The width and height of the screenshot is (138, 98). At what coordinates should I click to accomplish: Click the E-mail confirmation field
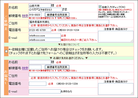click(45, 40)
